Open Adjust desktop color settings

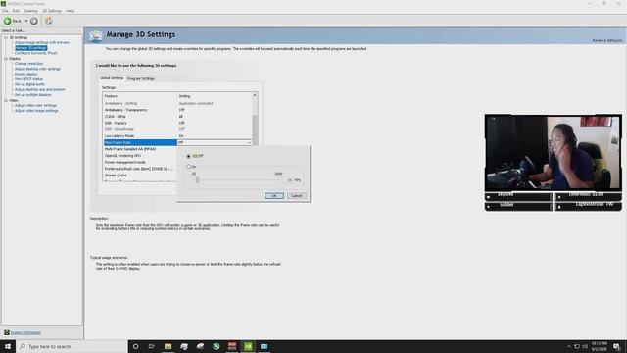pos(37,69)
